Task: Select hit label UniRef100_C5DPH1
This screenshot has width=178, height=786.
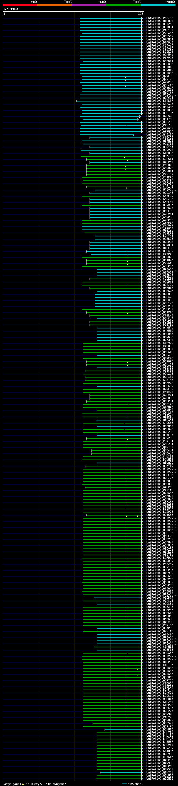Action: click(x=159, y=309)
